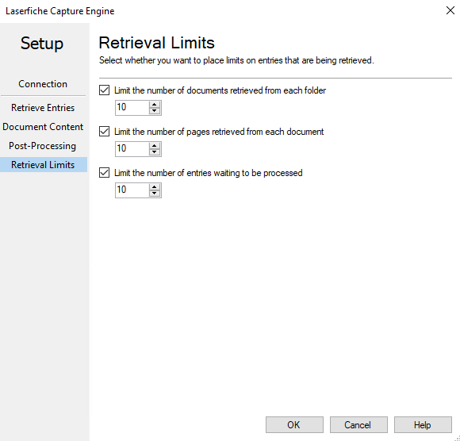This screenshot has height=441, width=460.
Task: Confirm settings with the OK button
Action: pos(294,424)
